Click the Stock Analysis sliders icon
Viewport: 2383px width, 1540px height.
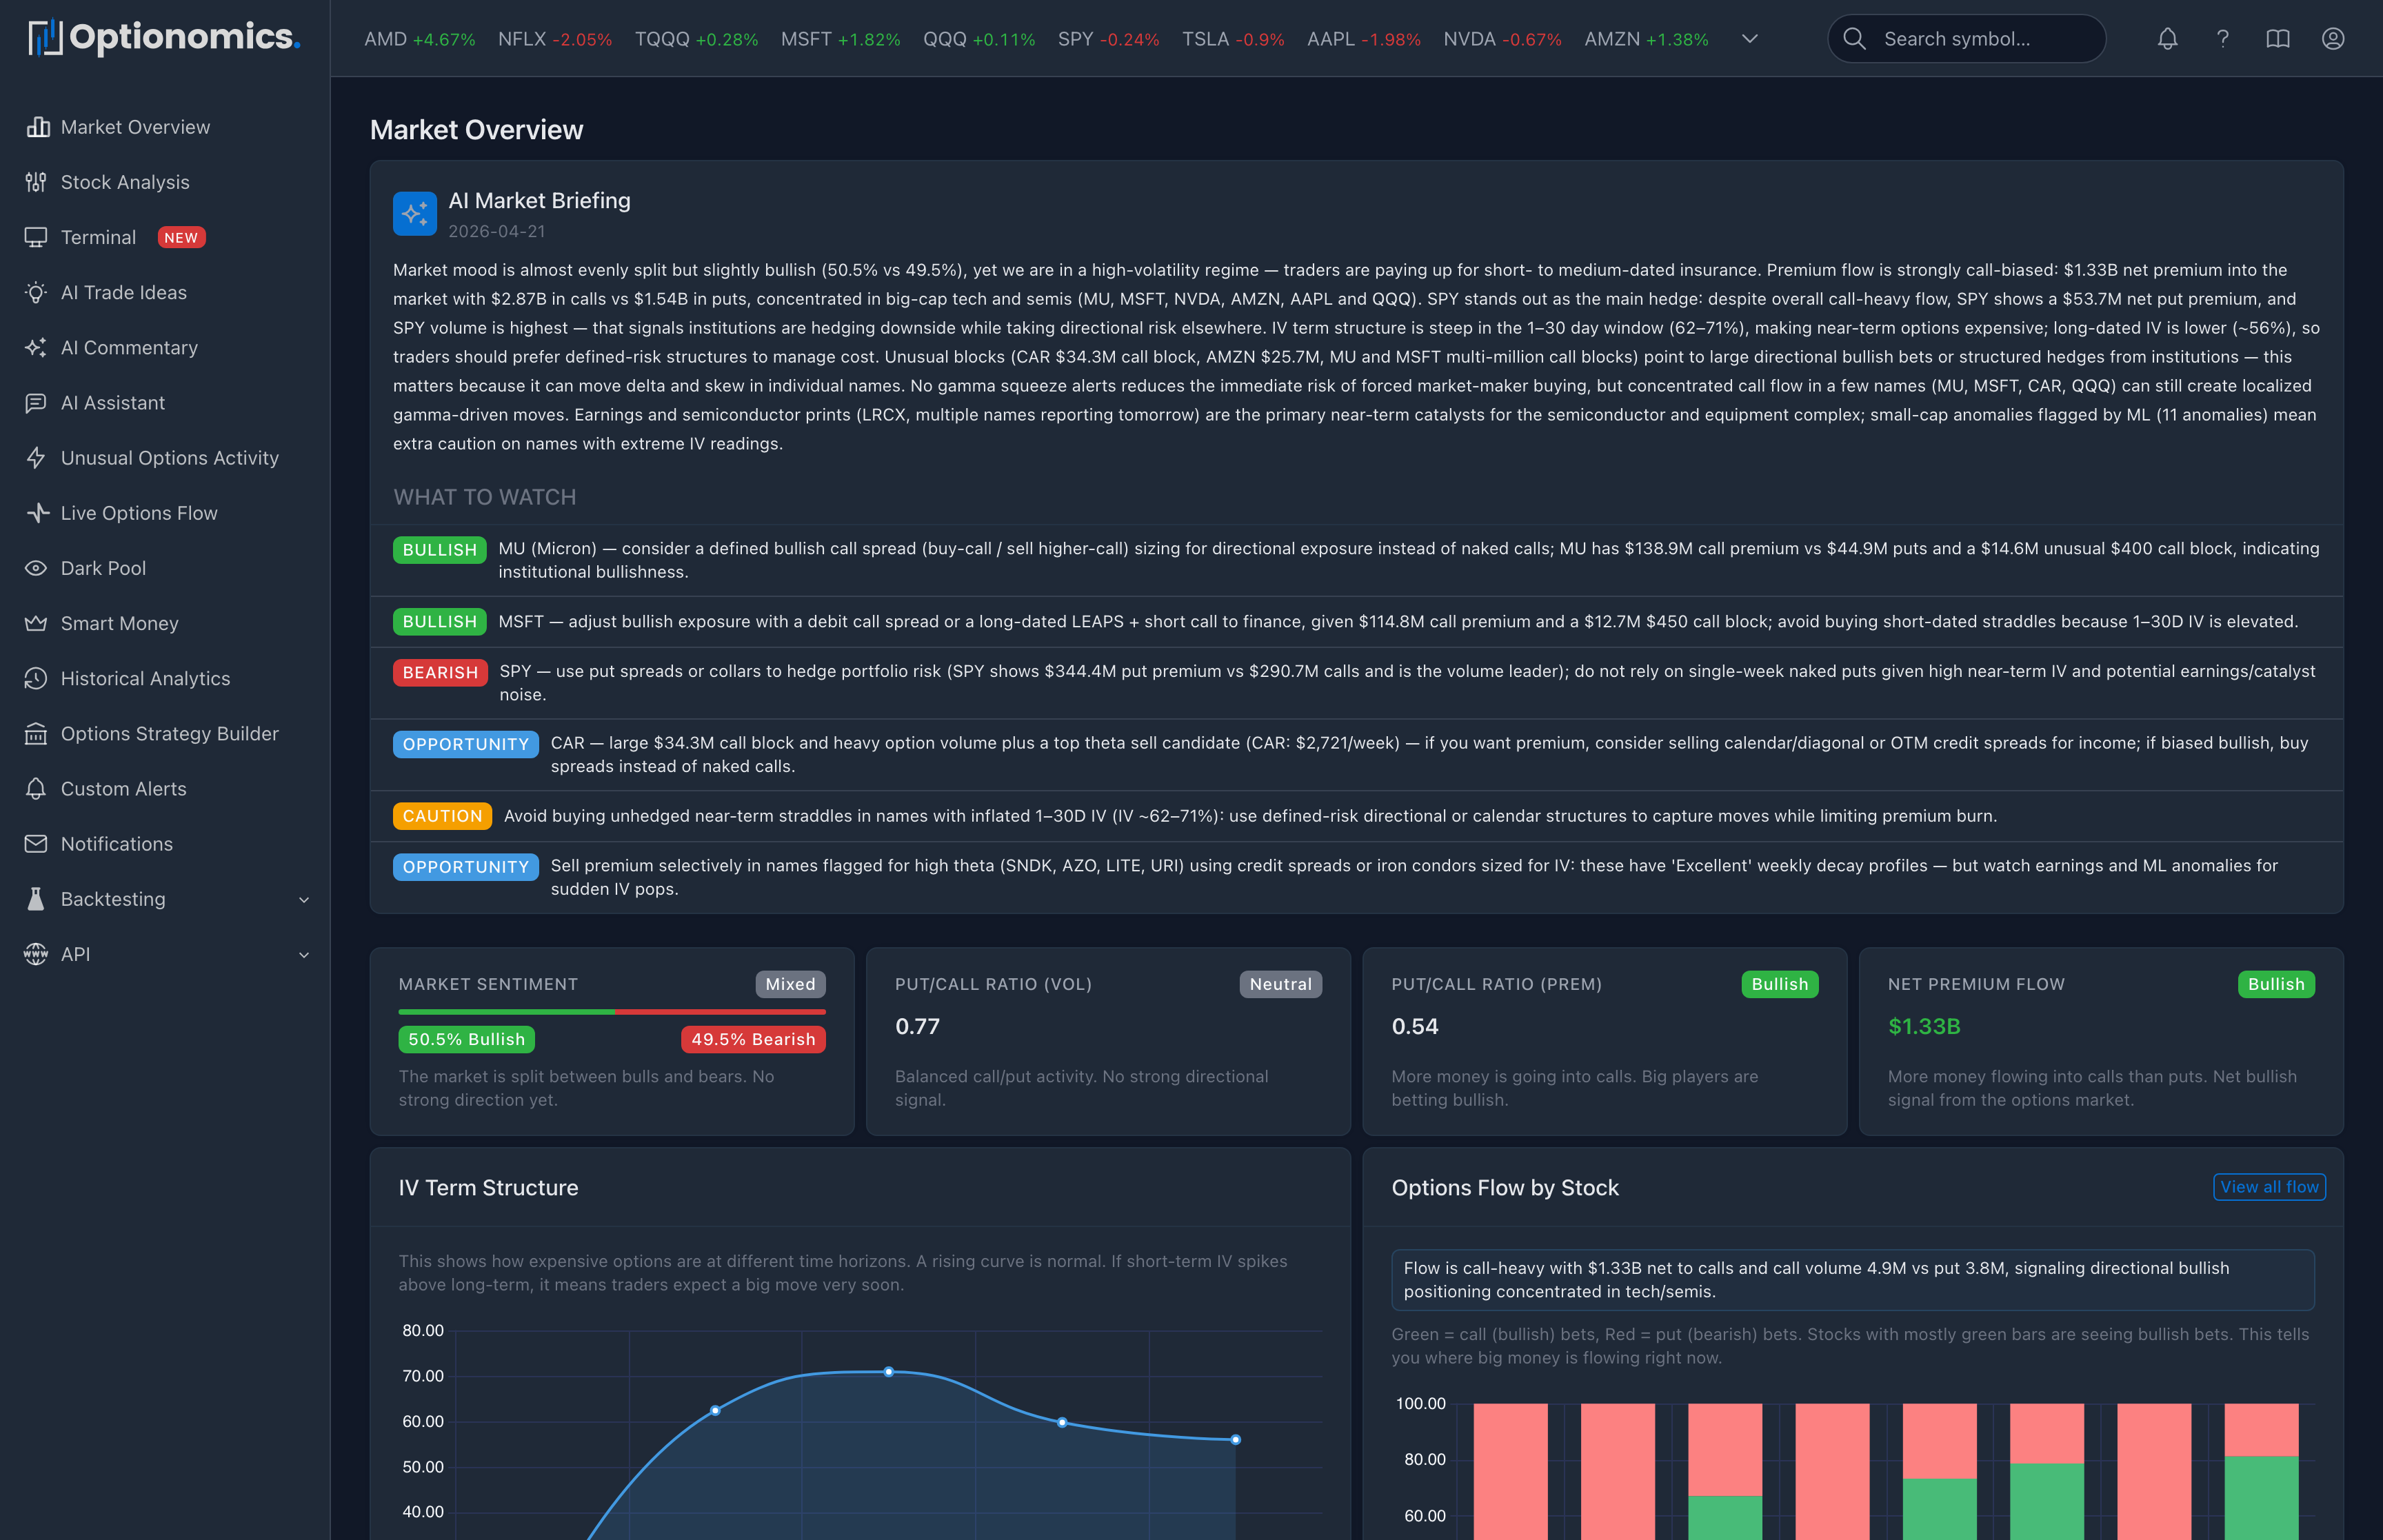coord(37,182)
